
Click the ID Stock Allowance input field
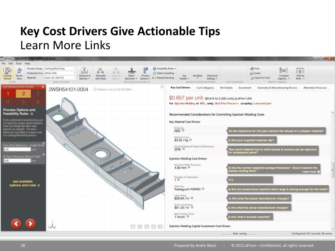pos(17,160)
